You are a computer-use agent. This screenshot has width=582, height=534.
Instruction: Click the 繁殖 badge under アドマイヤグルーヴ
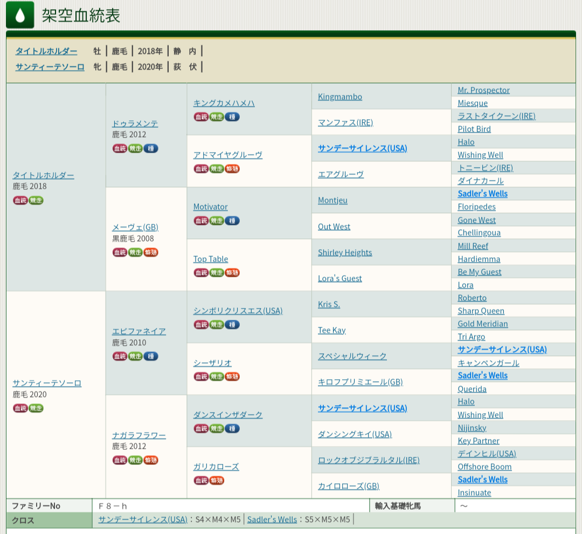point(232,169)
